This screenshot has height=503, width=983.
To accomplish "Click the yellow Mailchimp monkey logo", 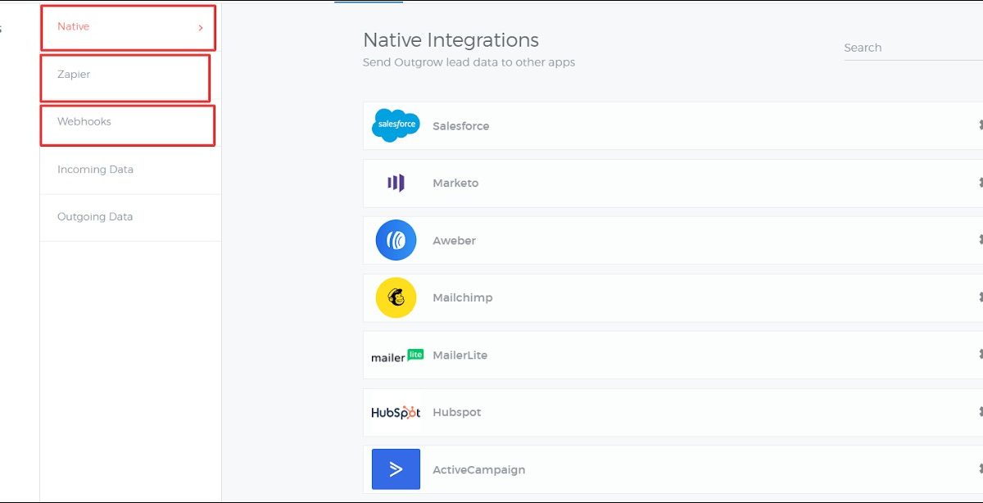I will [396, 297].
